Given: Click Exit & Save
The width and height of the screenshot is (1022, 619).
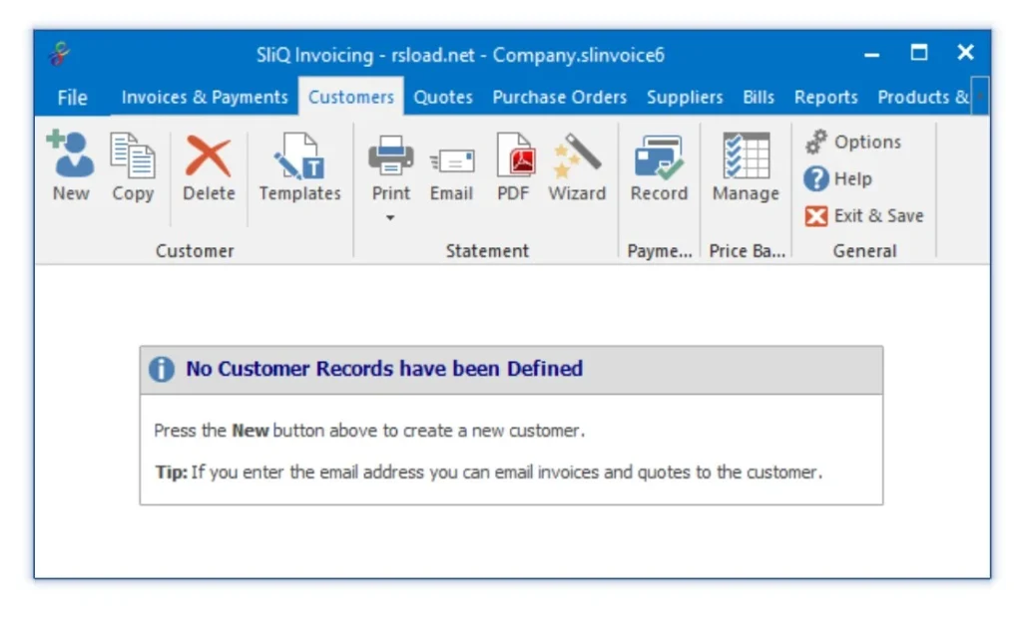Looking at the screenshot, I should pyautogui.click(x=865, y=216).
